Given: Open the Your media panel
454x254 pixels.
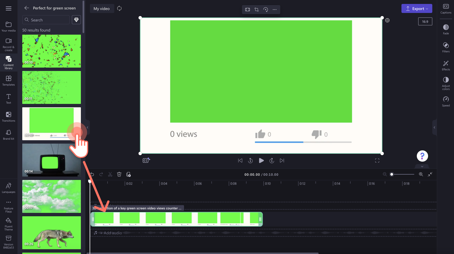Looking at the screenshot, I should pyautogui.click(x=8, y=27).
